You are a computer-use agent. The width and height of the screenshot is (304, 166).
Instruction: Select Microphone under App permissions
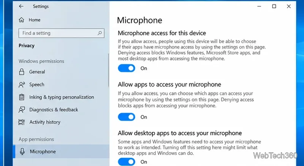tap(61, 152)
